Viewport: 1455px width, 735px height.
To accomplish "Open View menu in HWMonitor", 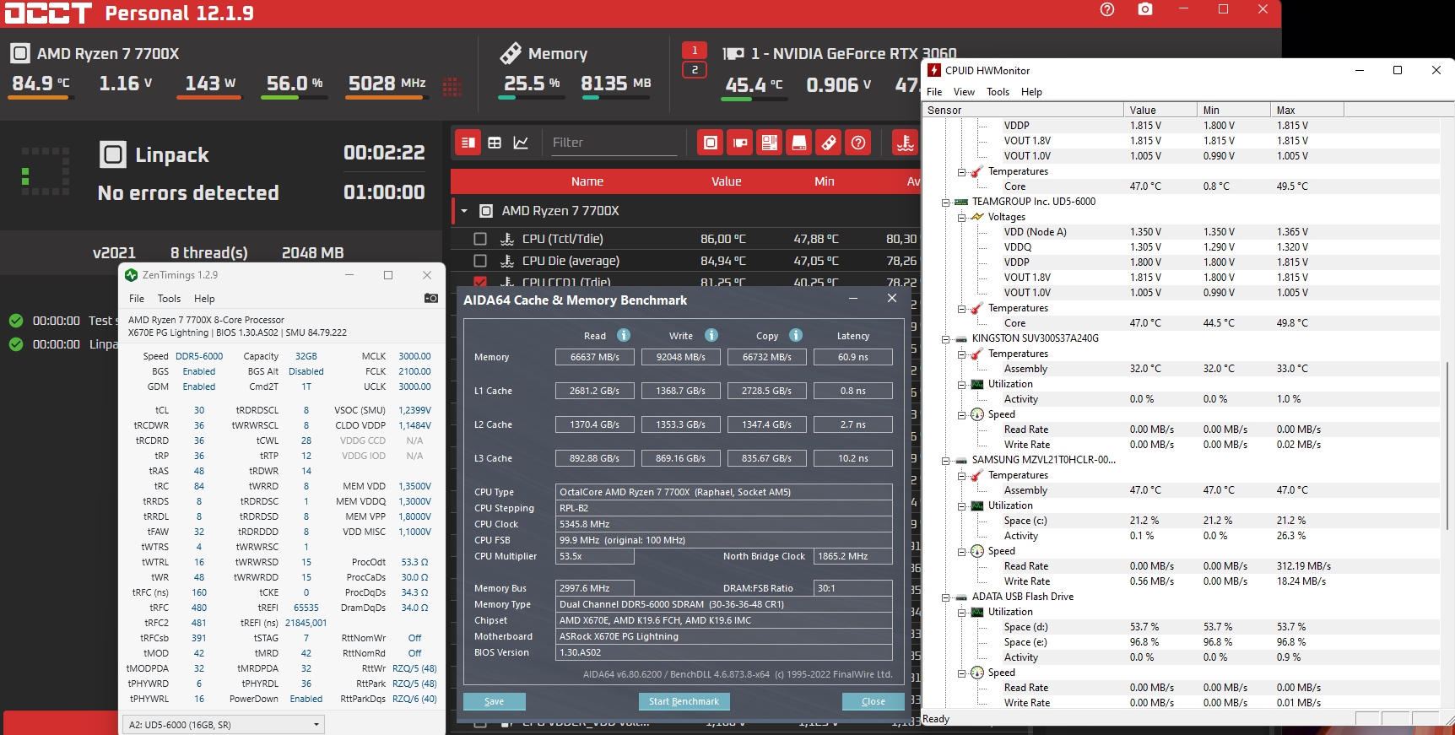I will pyautogui.click(x=964, y=92).
